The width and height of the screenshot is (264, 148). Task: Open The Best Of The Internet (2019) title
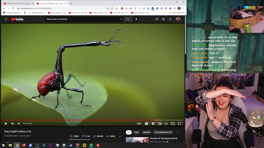pos(163,139)
